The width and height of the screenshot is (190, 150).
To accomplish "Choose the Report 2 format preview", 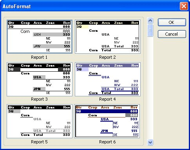I will coord(108,37).
